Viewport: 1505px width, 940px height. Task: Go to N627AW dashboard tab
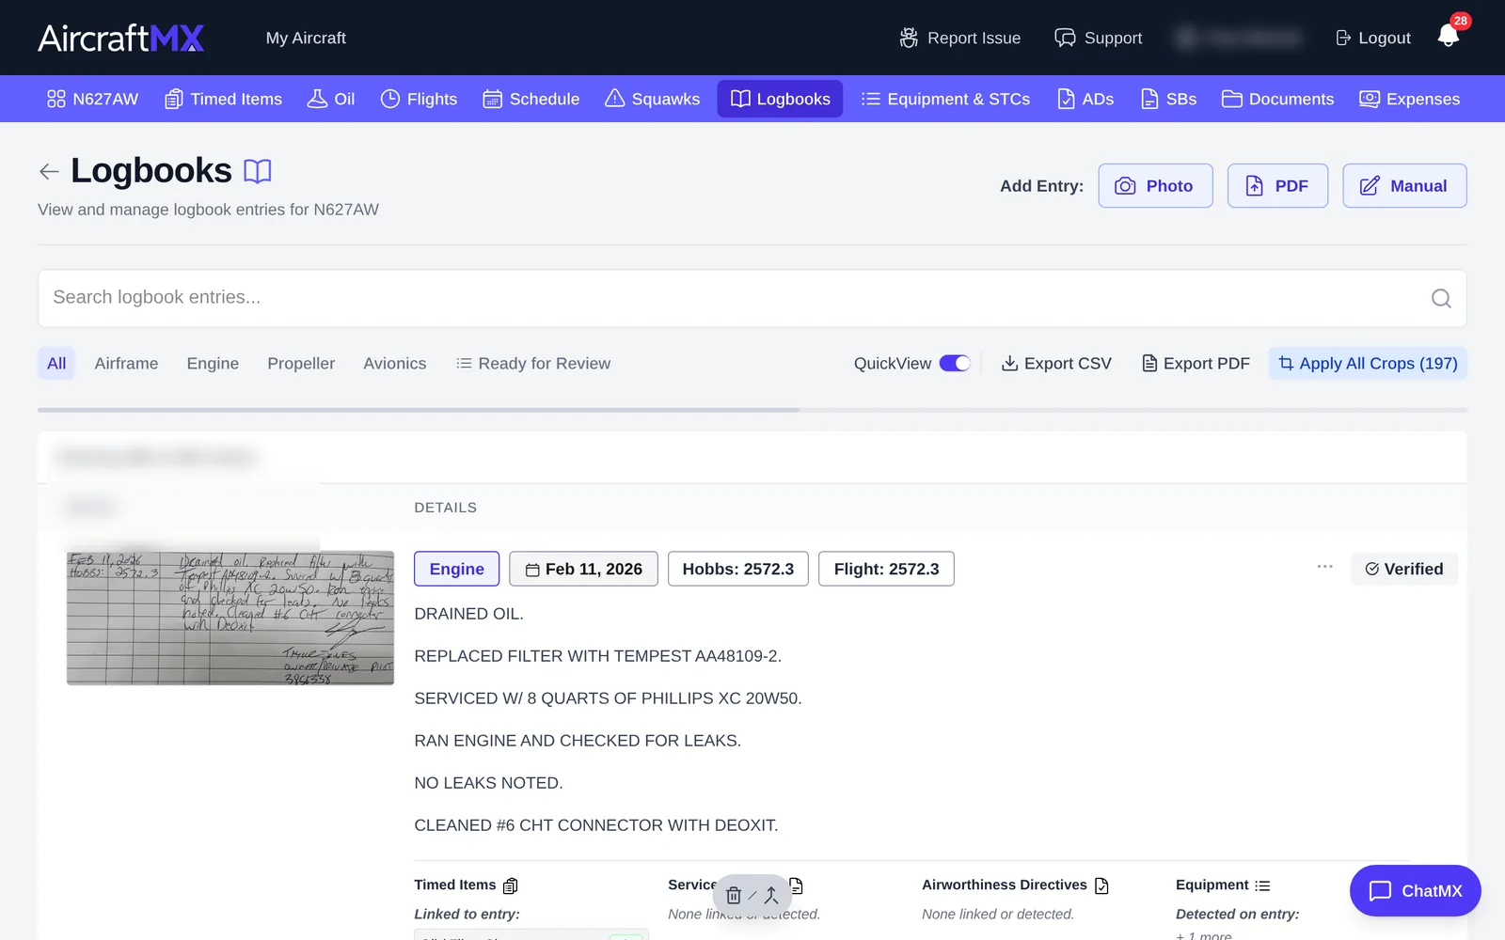pyautogui.click(x=92, y=99)
